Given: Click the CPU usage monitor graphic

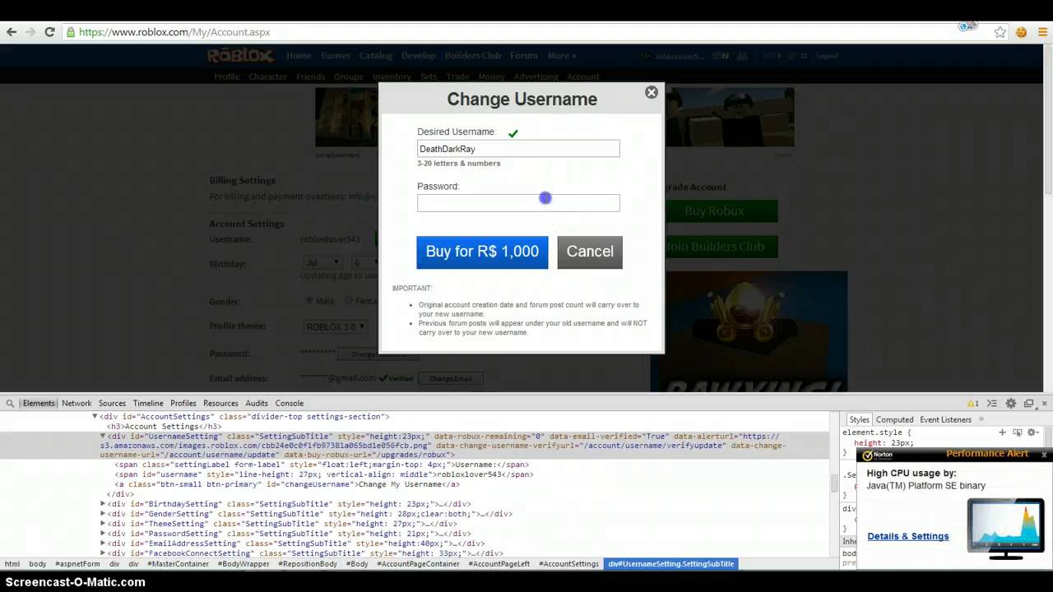Looking at the screenshot, I should point(1005,529).
